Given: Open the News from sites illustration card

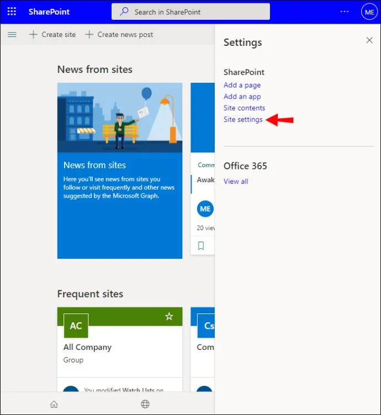Looking at the screenshot, I should [120, 171].
